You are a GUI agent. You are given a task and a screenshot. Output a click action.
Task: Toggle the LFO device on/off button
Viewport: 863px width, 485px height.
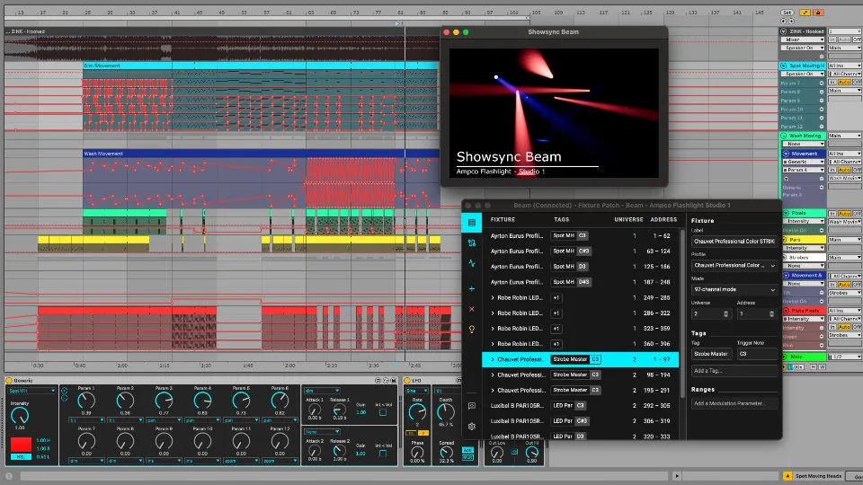pyautogui.click(x=405, y=381)
